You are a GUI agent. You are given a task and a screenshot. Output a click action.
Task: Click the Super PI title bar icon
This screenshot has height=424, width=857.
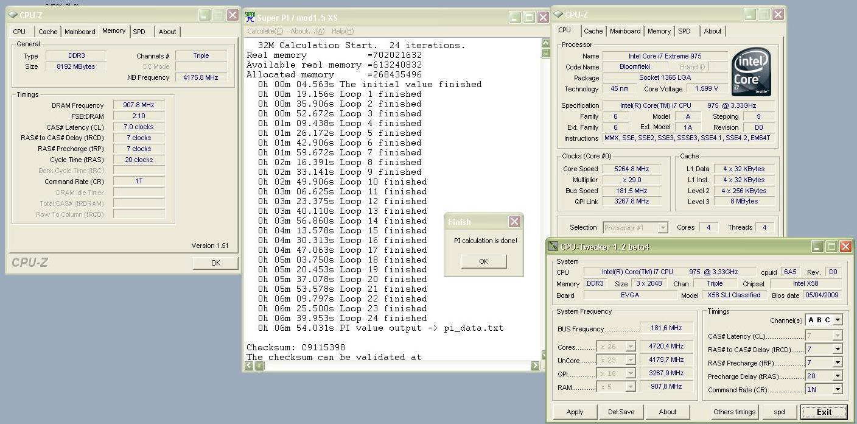click(x=250, y=17)
